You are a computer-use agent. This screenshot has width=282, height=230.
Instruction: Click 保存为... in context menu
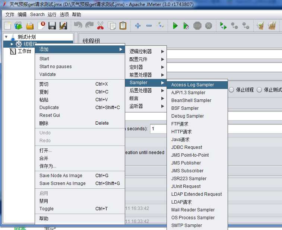pyautogui.click(x=80, y=166)
